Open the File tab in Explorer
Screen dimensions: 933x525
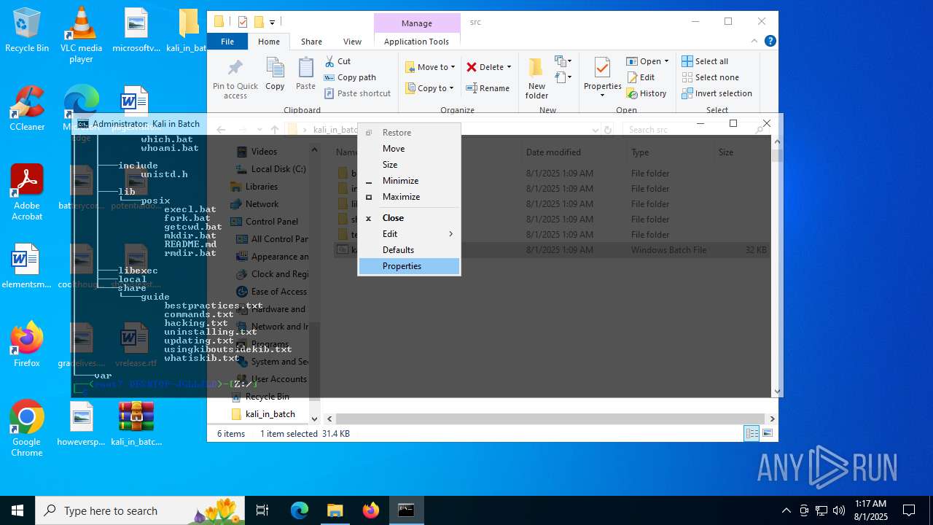pos(227,42)
